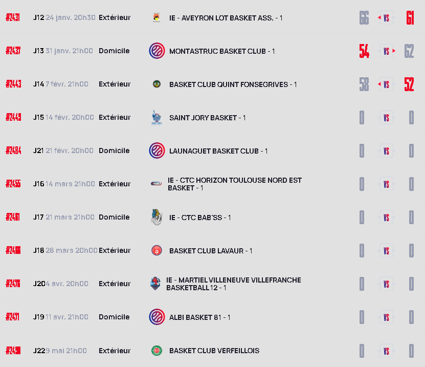Image resolution: width=425 pixels, height=367 pixels.
Task: Open match number #2437
Action: coord(13,51)
